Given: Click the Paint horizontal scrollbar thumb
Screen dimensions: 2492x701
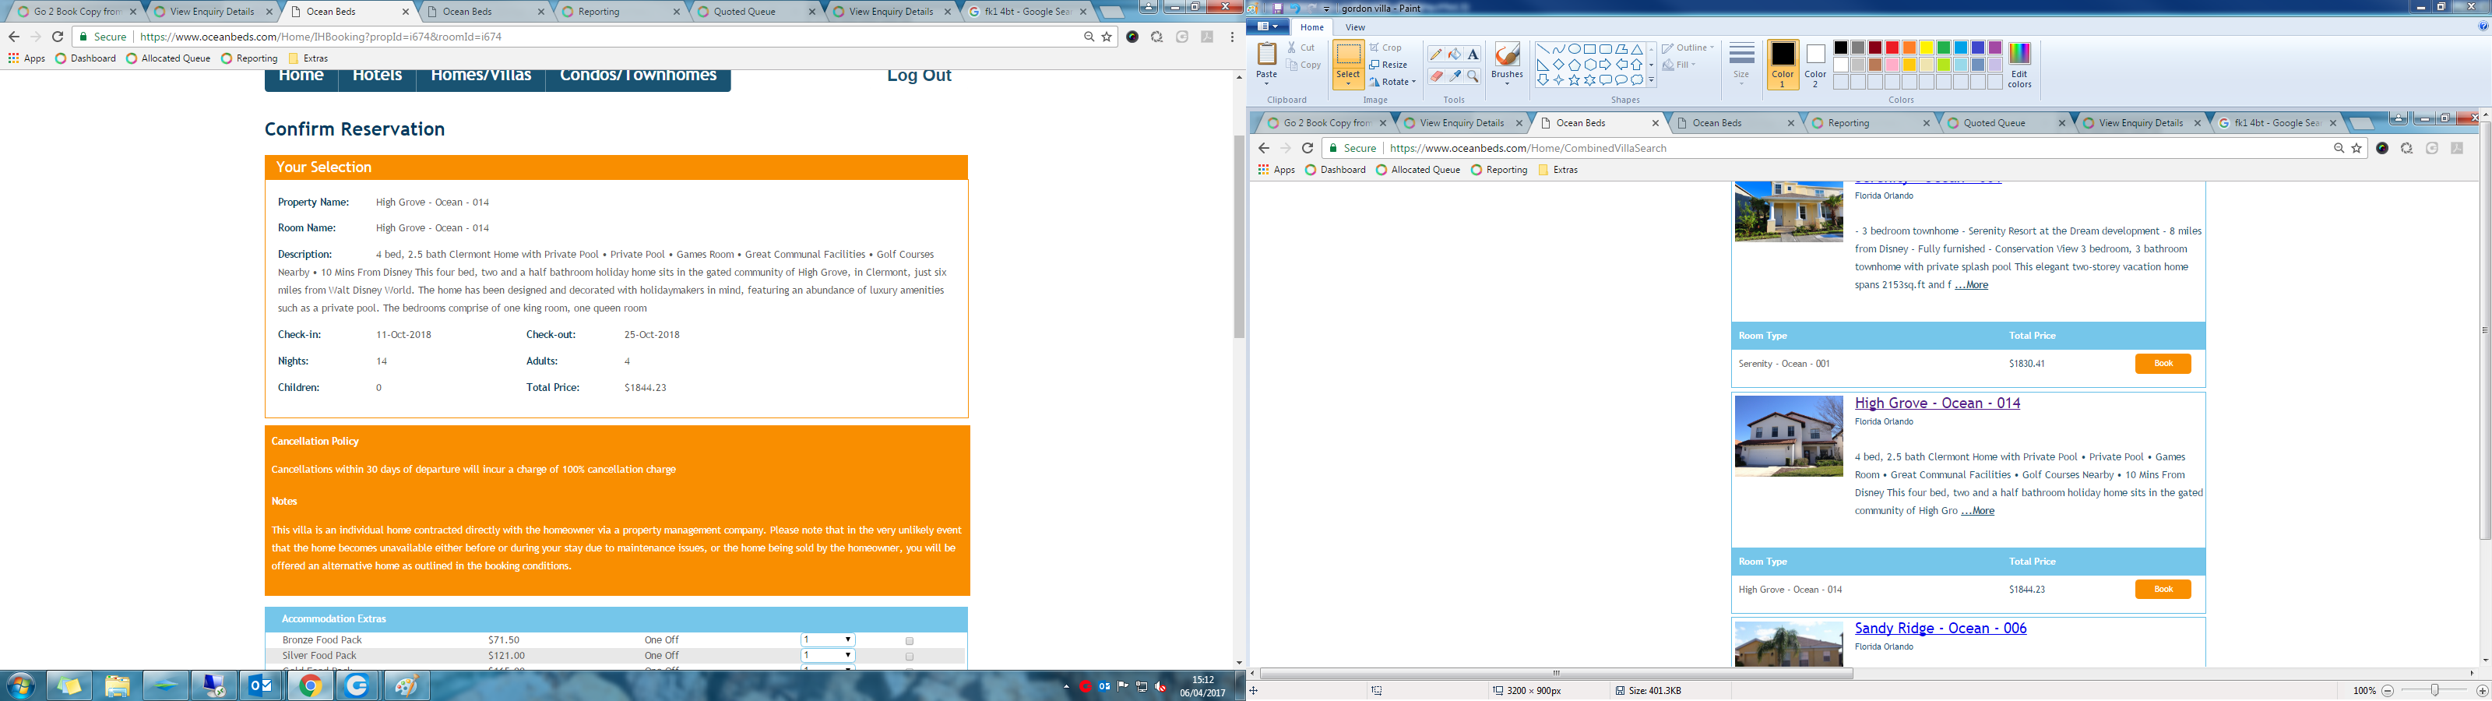Looking at the screenshot, I should [1557, 673].
